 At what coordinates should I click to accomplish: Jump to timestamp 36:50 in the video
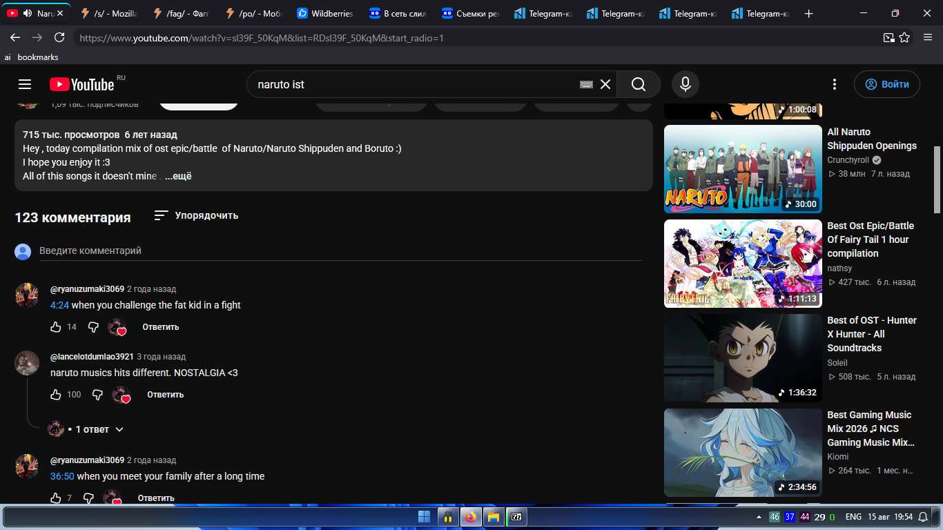click(62, 476)
